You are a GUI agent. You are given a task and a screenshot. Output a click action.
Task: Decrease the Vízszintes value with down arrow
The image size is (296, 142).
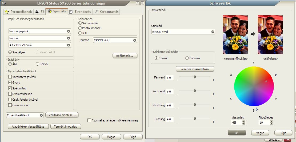244,124
